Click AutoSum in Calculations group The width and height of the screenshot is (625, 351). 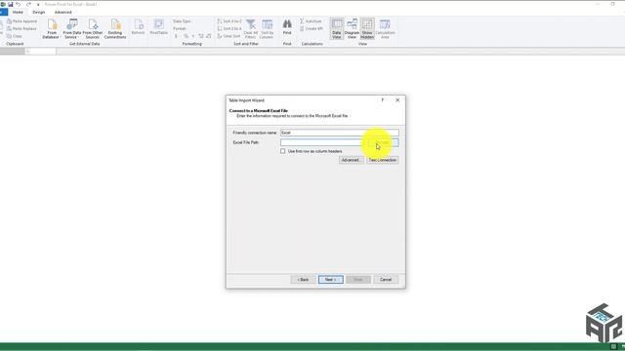pyautogui.click(x=311, y=21)
